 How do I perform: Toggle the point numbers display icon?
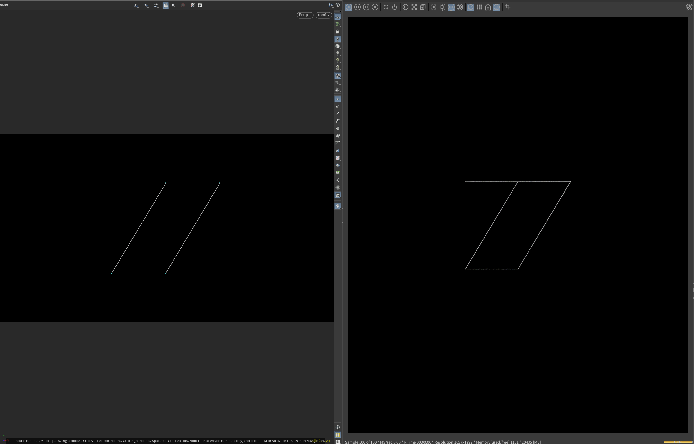point(337,121)
